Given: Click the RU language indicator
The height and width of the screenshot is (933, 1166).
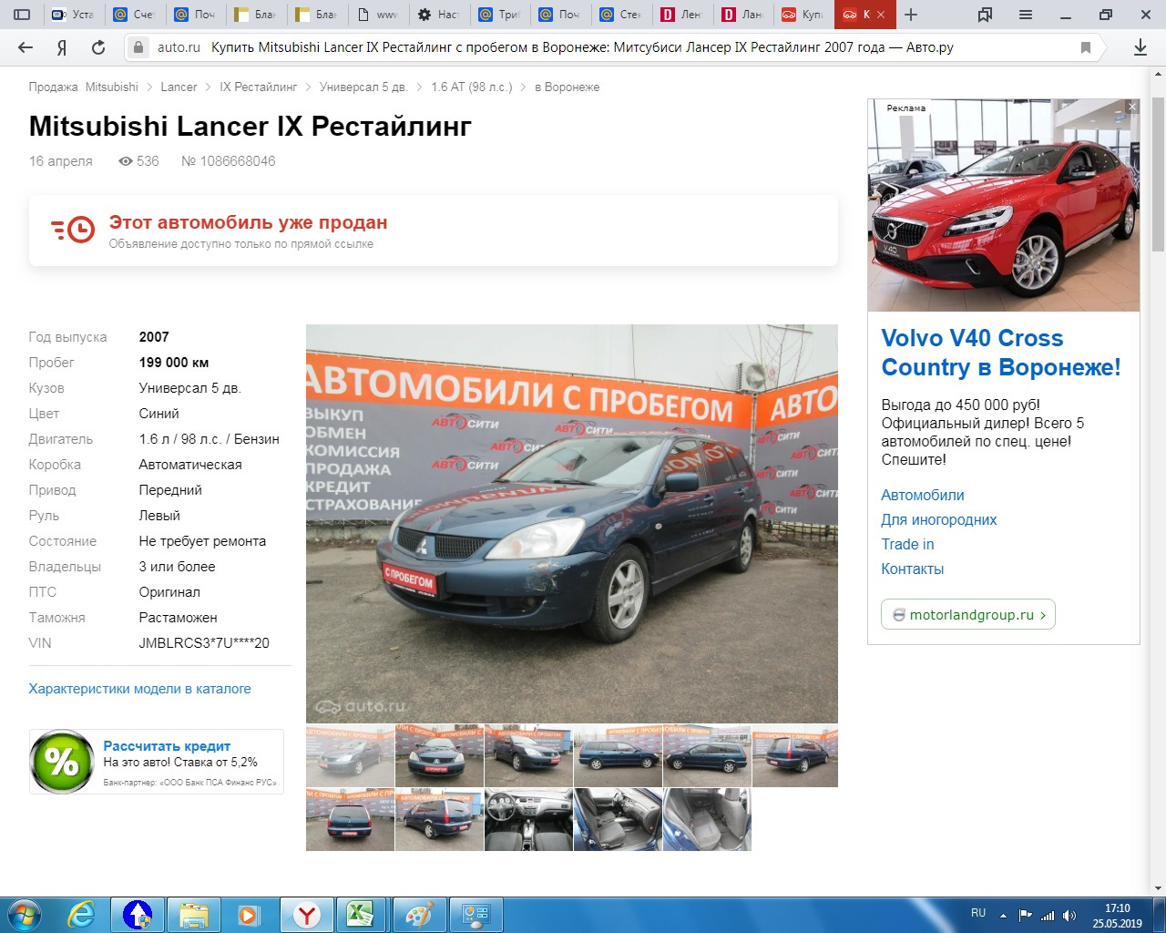Looking at the screenshot, I should tap(978, 912).
